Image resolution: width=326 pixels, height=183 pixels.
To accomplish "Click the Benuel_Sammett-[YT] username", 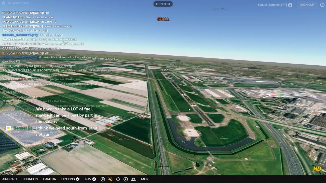I will pos(272,5).
